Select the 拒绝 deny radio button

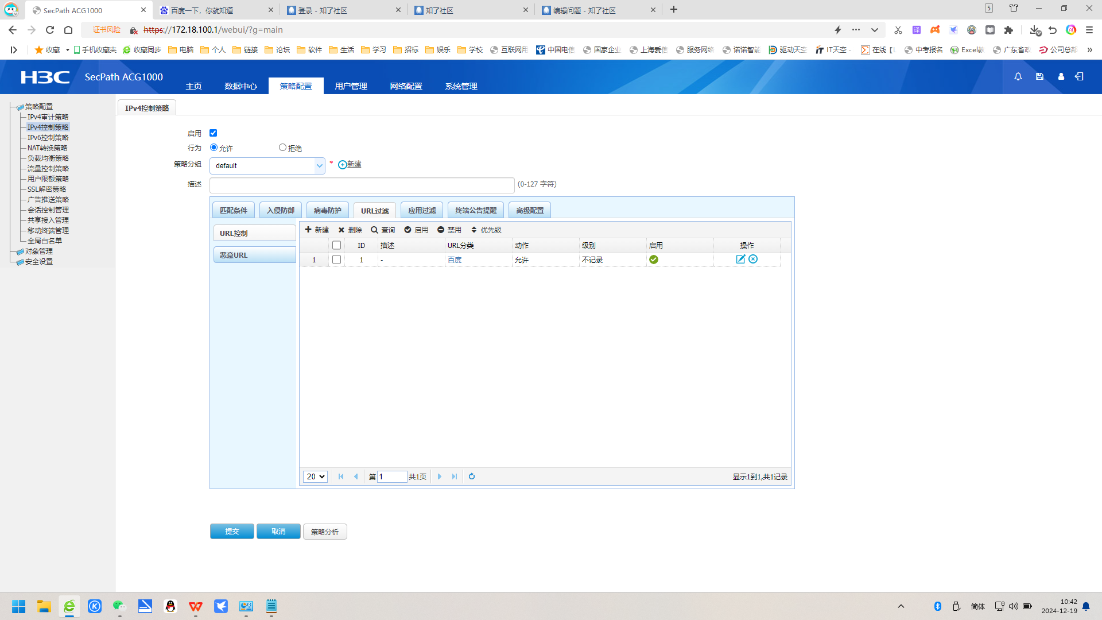[x=282, y=148]
